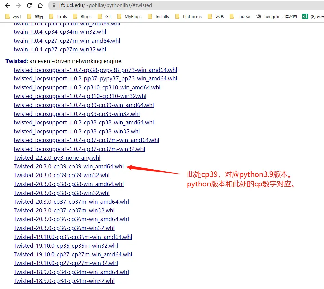Download twisted_iocpsupport cp310 win_amd64 wheel

(87, 87)
